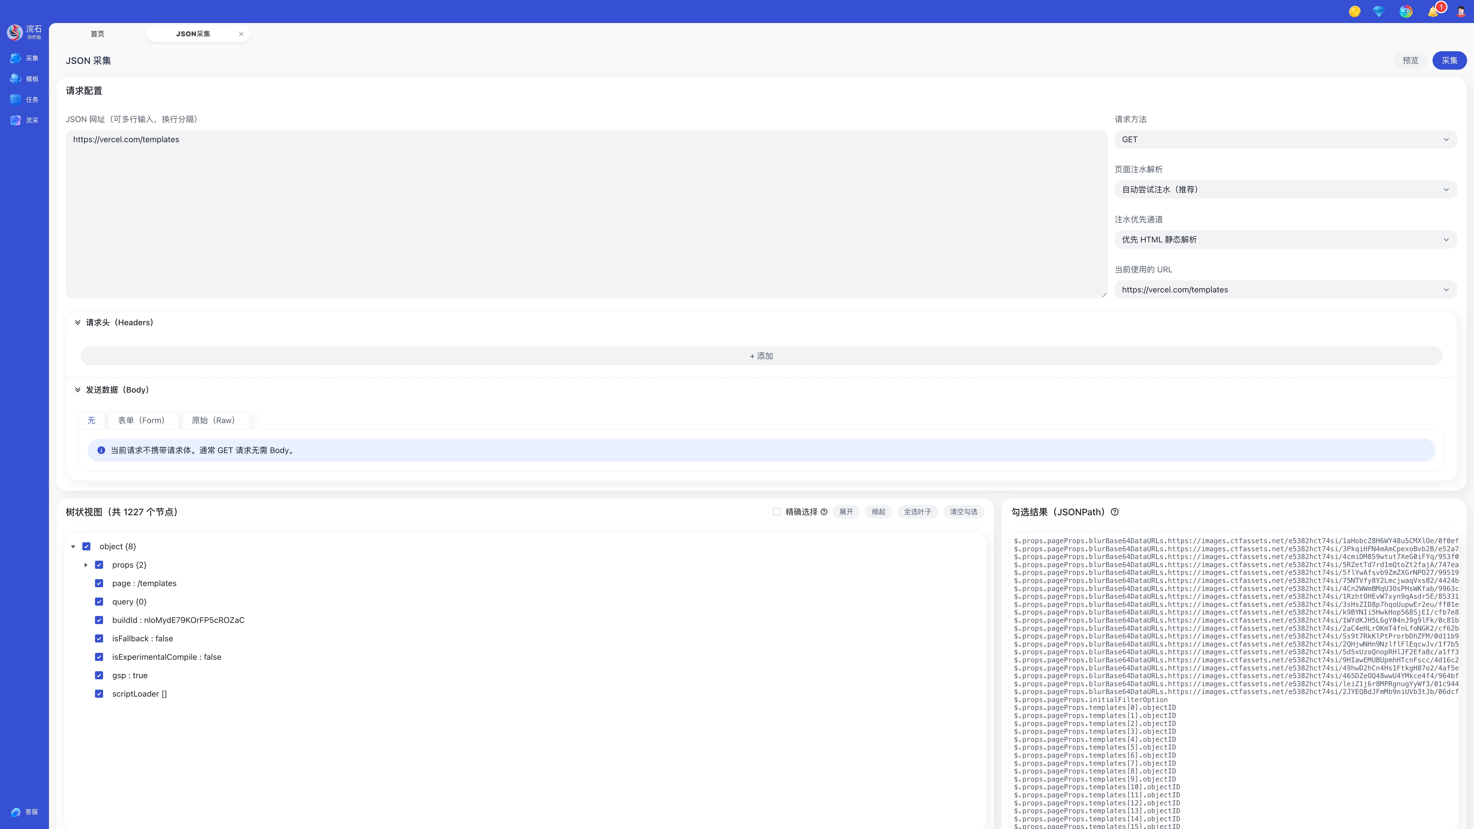Switch to the 首页 tab

[97, 34]
